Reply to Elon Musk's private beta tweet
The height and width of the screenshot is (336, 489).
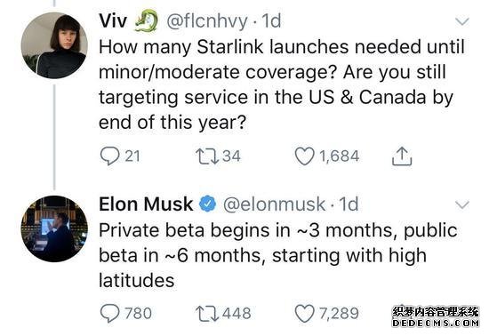109,313
